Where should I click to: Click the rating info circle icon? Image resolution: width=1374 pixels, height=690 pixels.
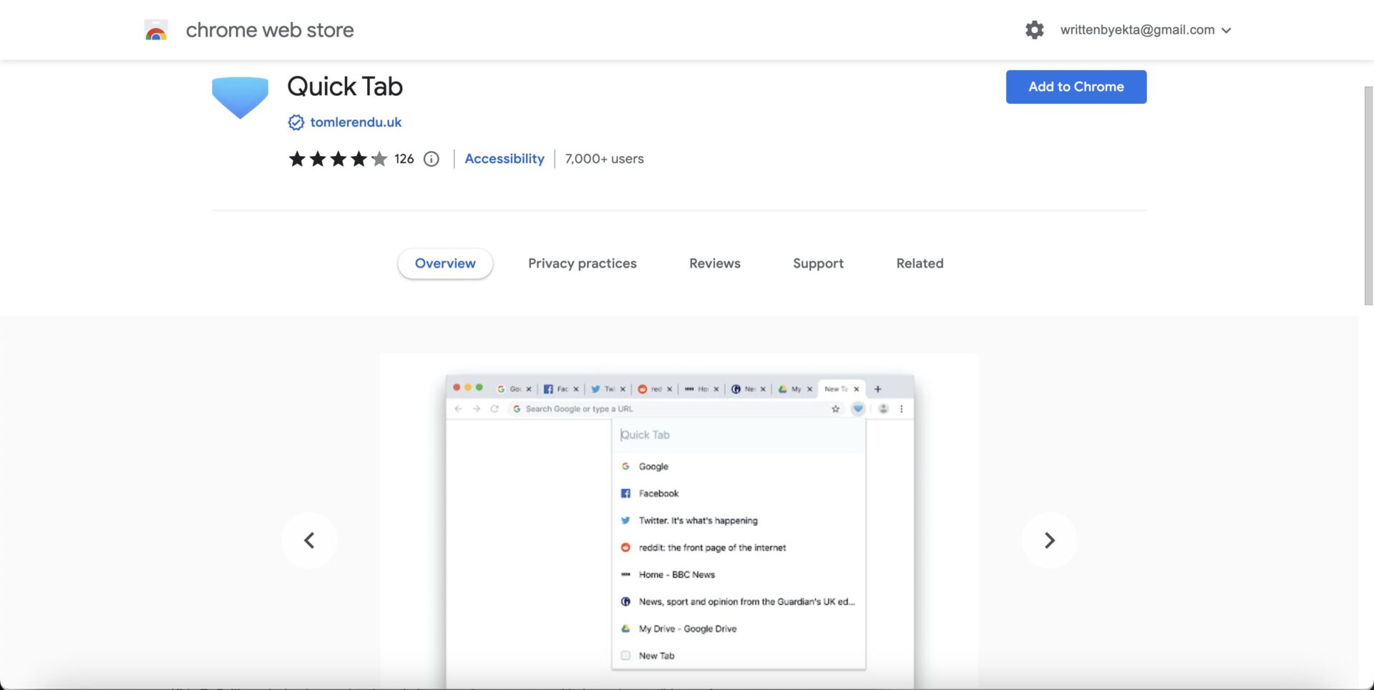(432, 159)
